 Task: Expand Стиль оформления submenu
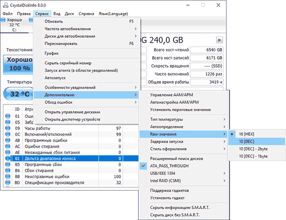184,149
